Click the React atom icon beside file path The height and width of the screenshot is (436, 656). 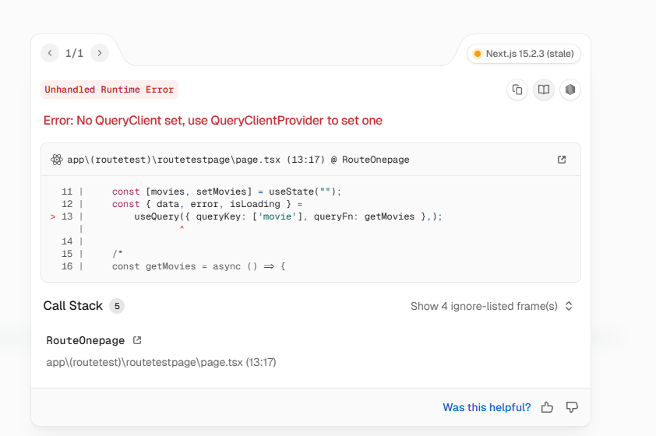pyautogui.click(x=56, y=160)
